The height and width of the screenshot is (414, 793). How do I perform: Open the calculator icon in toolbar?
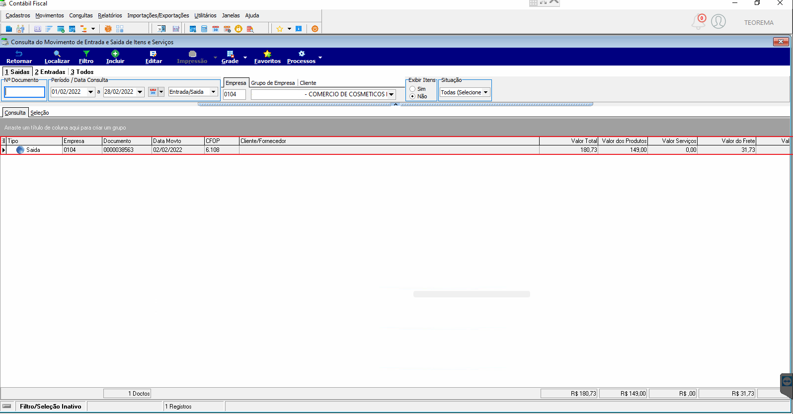[204, 29]
